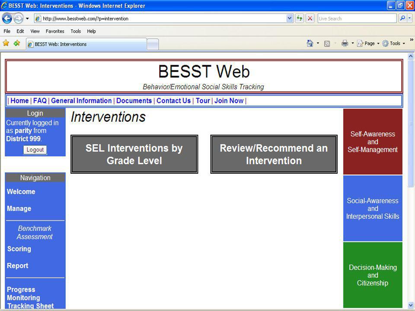415x311 pixels.
Task: Start search with the magnifier icon
Action: 402,18
